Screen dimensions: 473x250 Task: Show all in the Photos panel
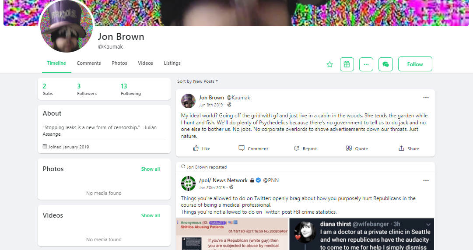pyautogui.click(x=151, y=169)
